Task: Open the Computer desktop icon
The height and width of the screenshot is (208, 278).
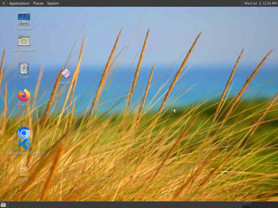Action: click(x=24, y=19)
